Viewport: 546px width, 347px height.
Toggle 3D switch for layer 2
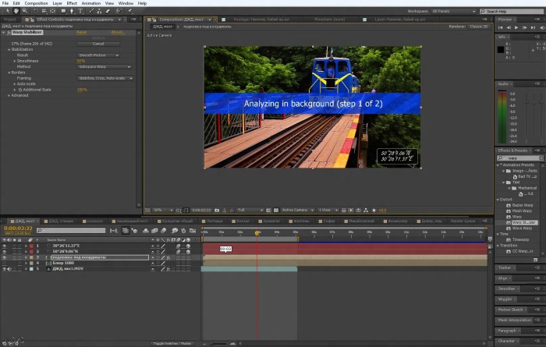tap(188, 252)
